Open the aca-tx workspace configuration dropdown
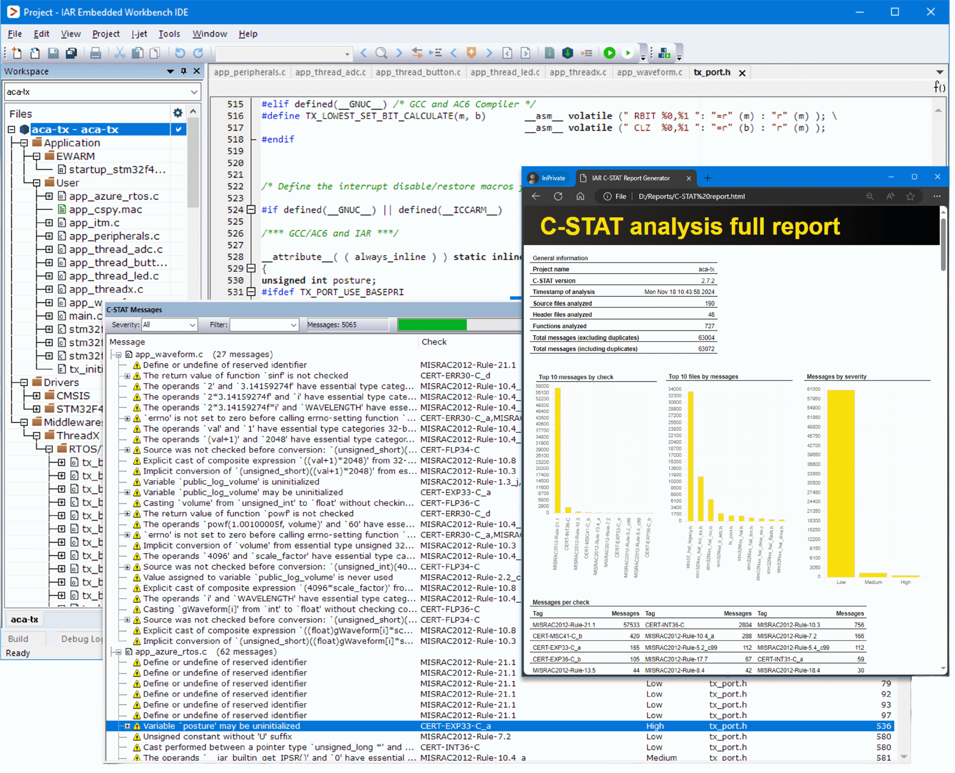 point(103,92)
